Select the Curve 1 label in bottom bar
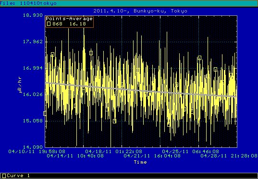 [17, 176]
